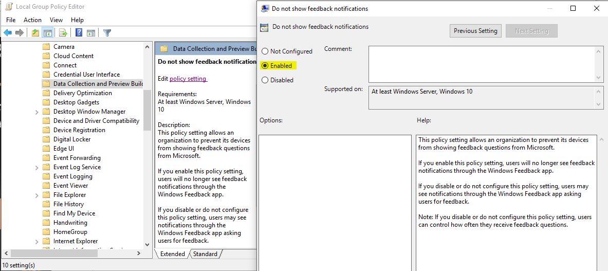Open the View menu

point(56,20)
